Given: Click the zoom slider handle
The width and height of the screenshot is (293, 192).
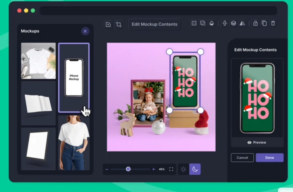Looking at the screenshot, I should point(128,169).
